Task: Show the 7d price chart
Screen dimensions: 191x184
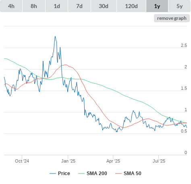Action: pyautogui.click(x=79, y=6)
